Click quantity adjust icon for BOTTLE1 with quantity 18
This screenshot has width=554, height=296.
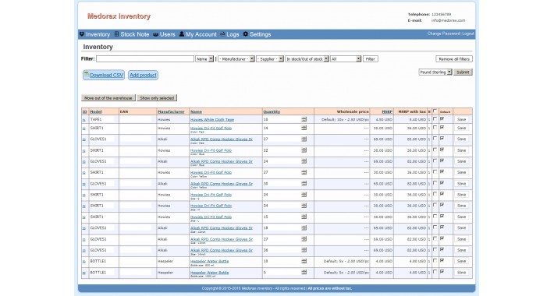[304, 261]
